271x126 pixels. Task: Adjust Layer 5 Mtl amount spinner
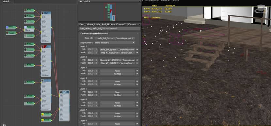point(97,92)
